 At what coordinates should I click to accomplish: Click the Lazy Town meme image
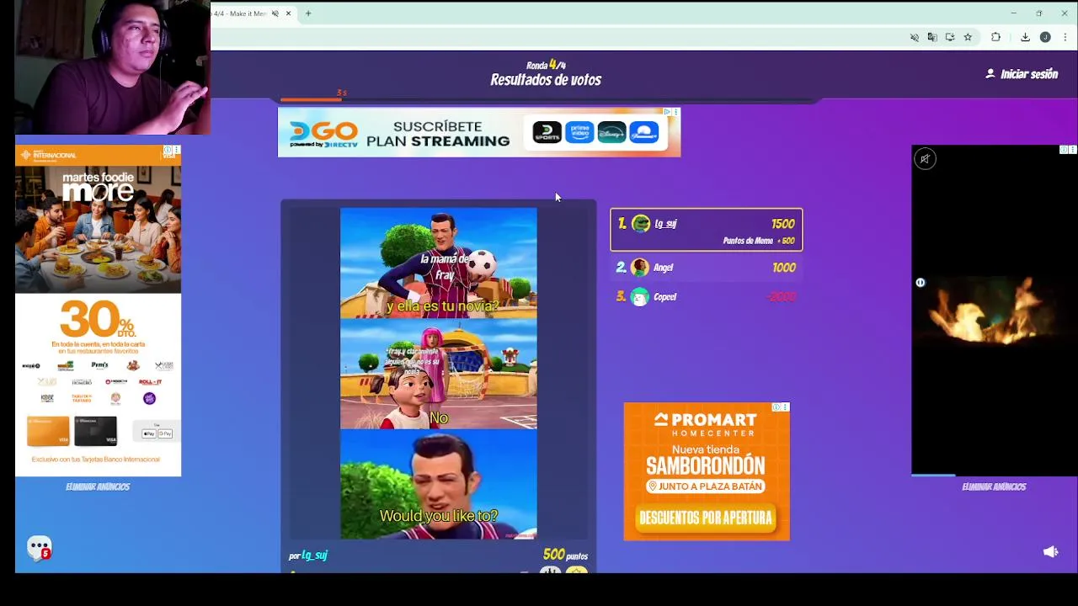tap(438, 373)
